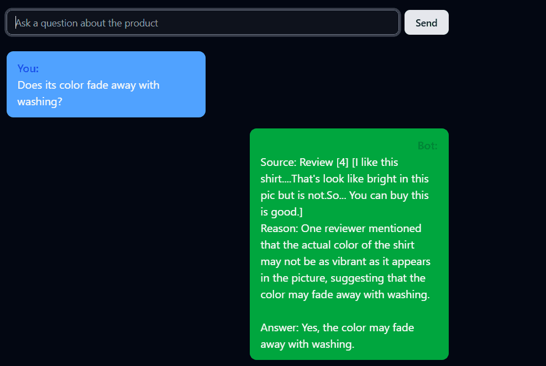Viewport: 546px width, 366px height.
Task: Click the question input field
Action: (202, 23)
